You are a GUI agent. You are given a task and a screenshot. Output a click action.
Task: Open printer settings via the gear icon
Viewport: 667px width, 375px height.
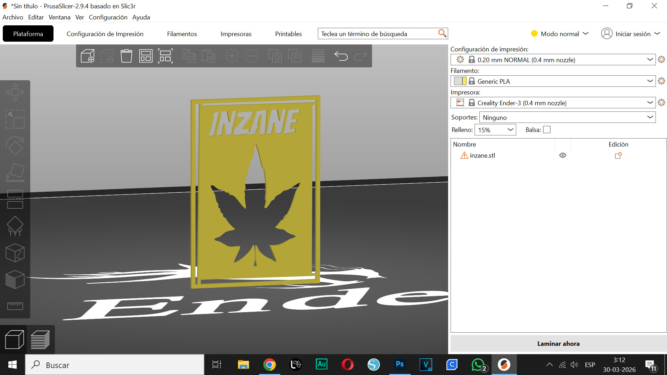[661, 102]
